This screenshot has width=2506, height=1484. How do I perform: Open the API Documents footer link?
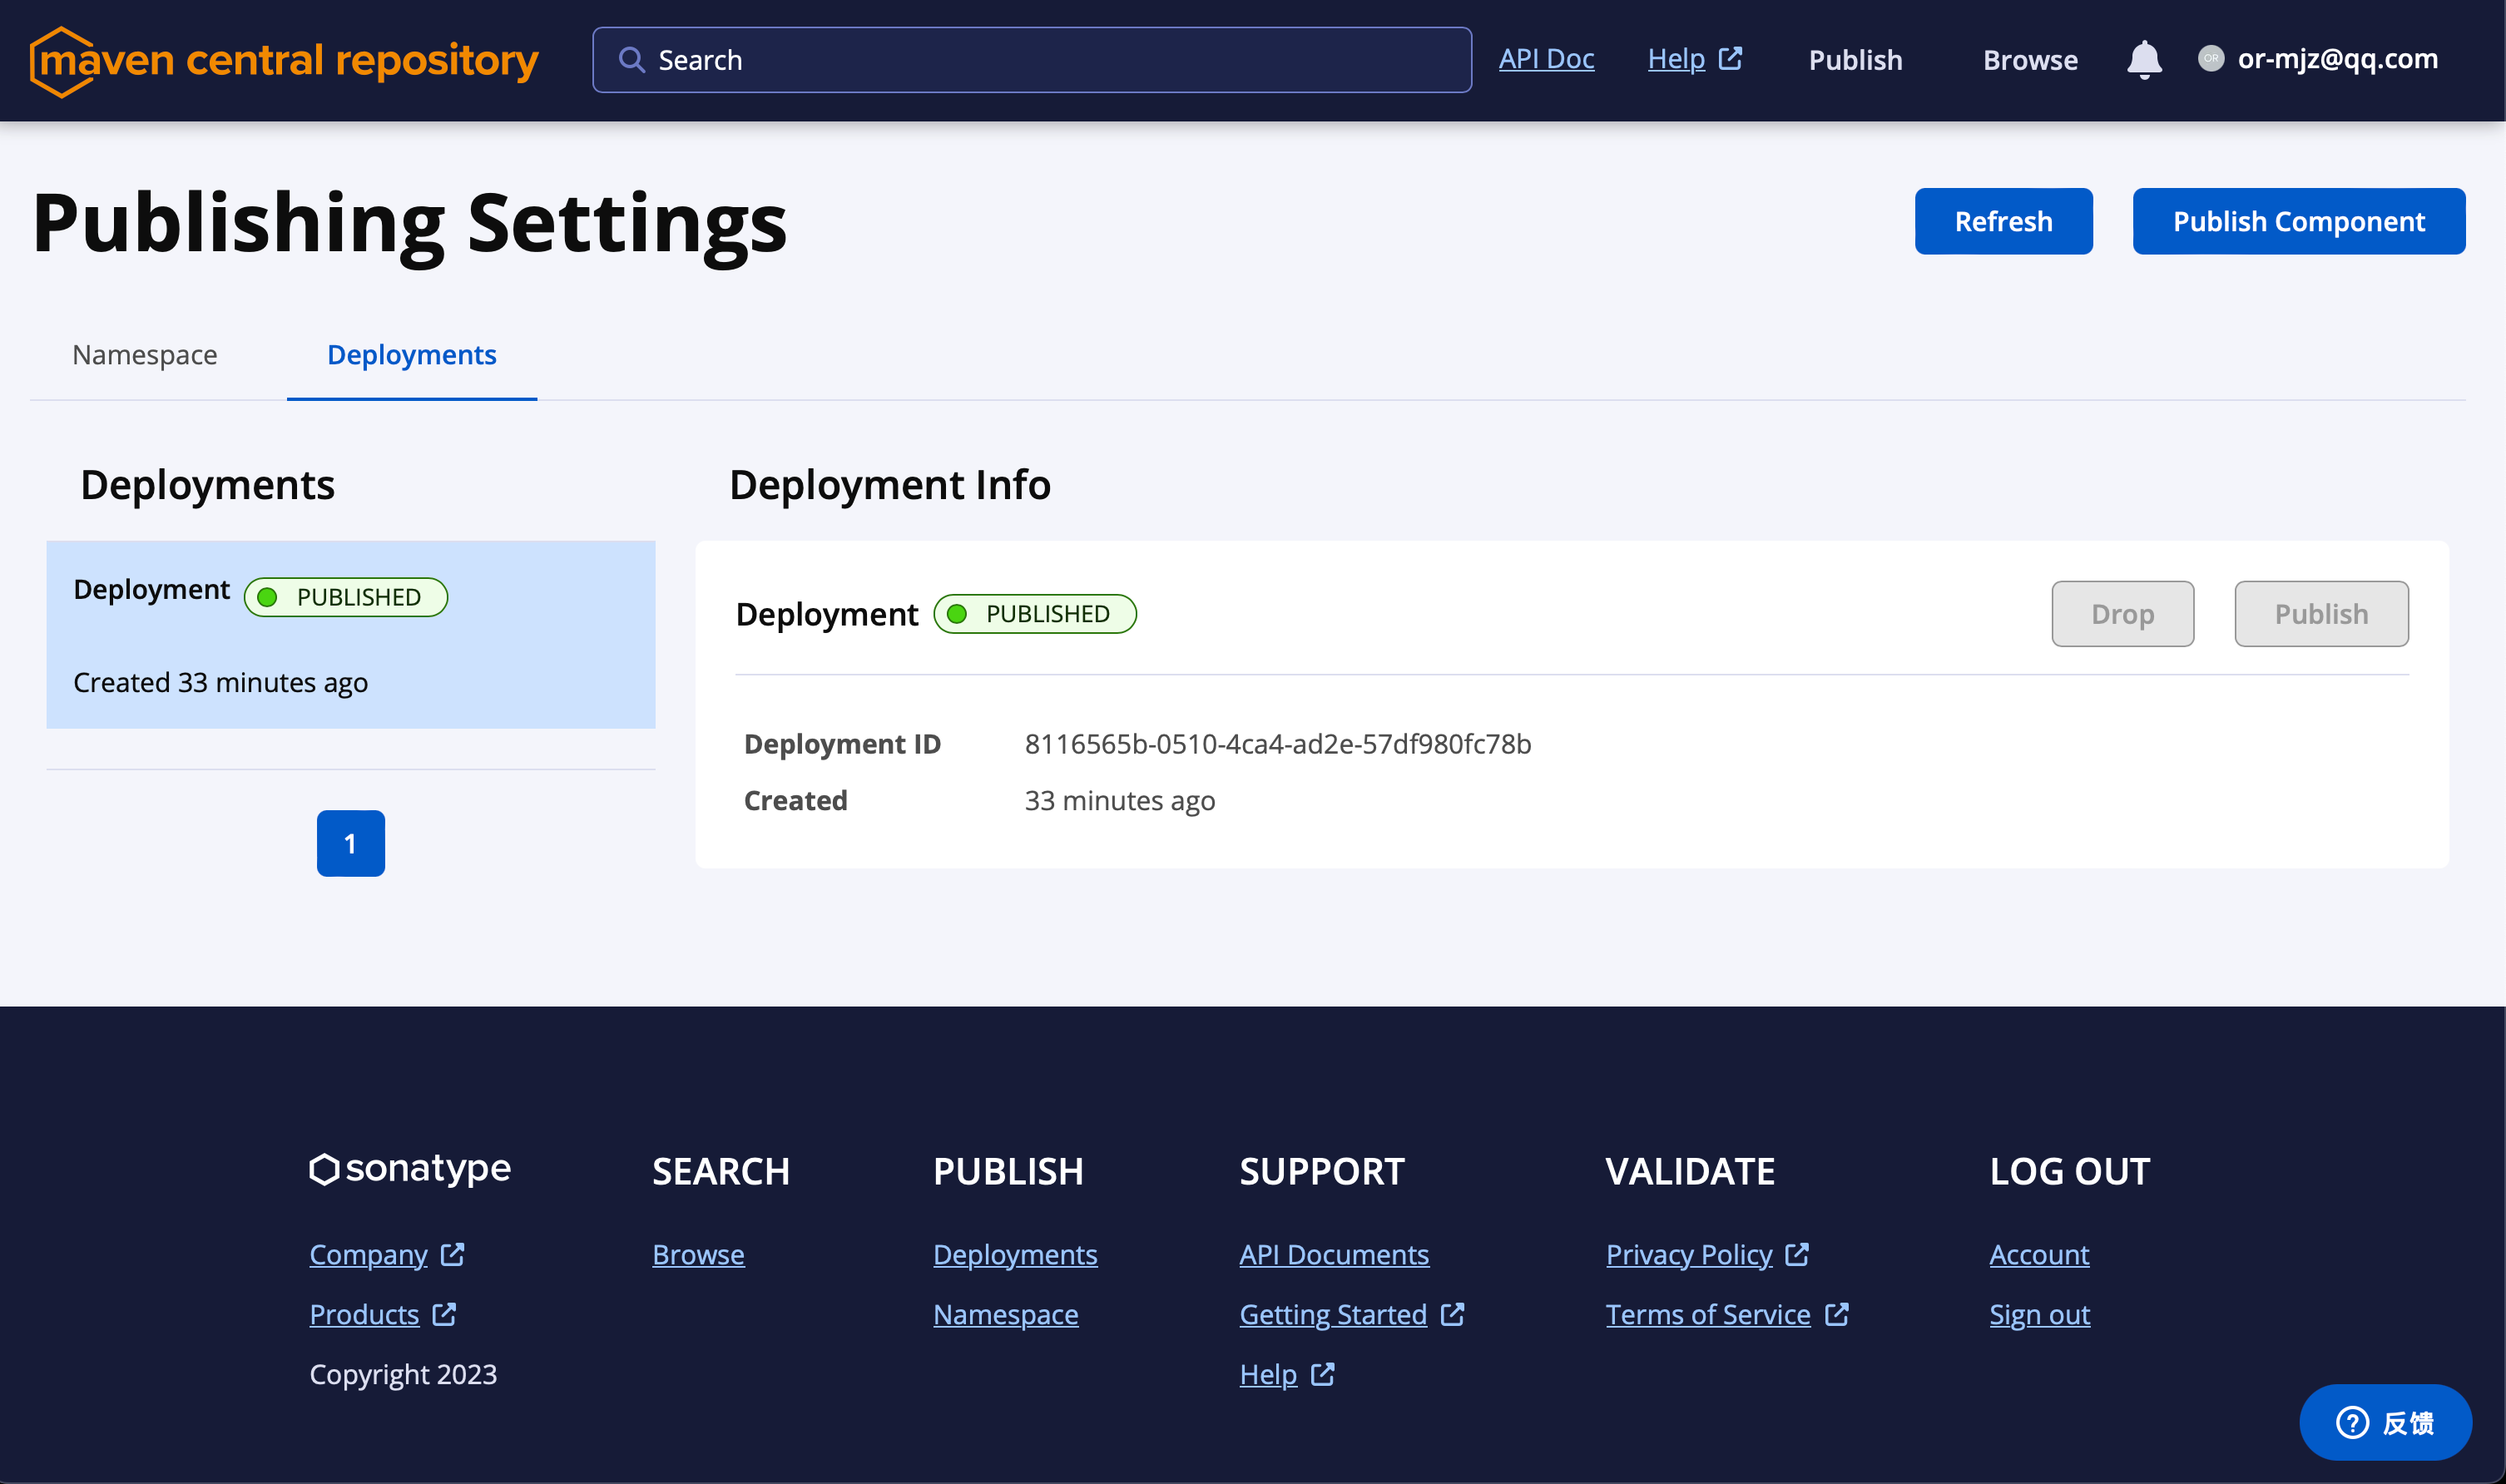(x=1334, y=1254)
